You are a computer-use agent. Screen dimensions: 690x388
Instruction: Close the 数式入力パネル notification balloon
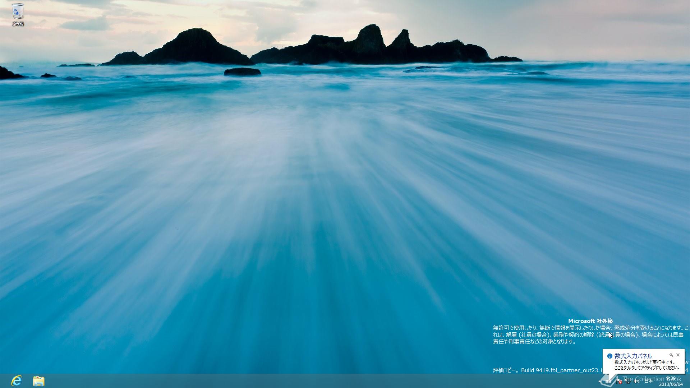coord(678,355)
